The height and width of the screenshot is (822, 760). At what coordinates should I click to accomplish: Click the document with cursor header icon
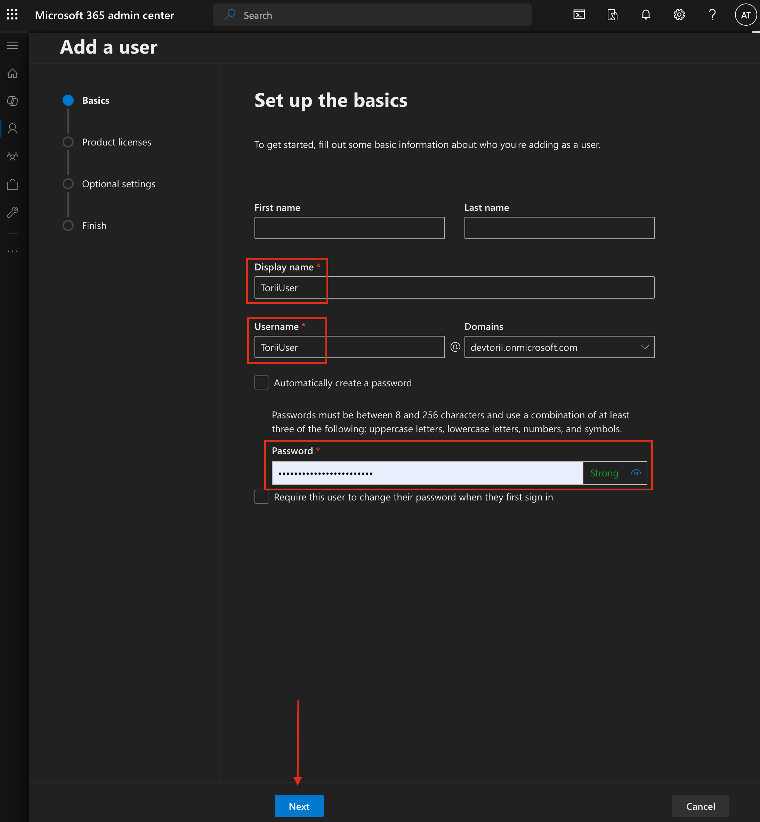612,15
